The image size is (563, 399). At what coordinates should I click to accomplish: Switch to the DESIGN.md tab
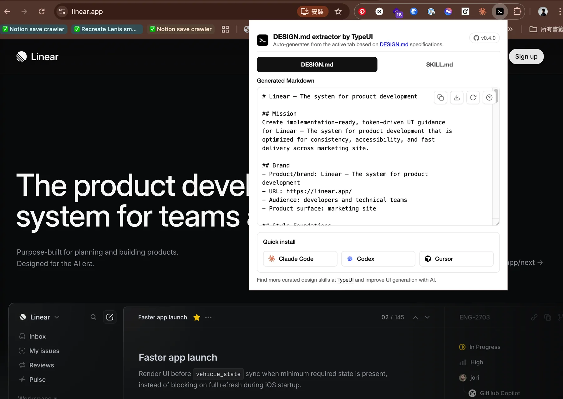pos(317,65)
